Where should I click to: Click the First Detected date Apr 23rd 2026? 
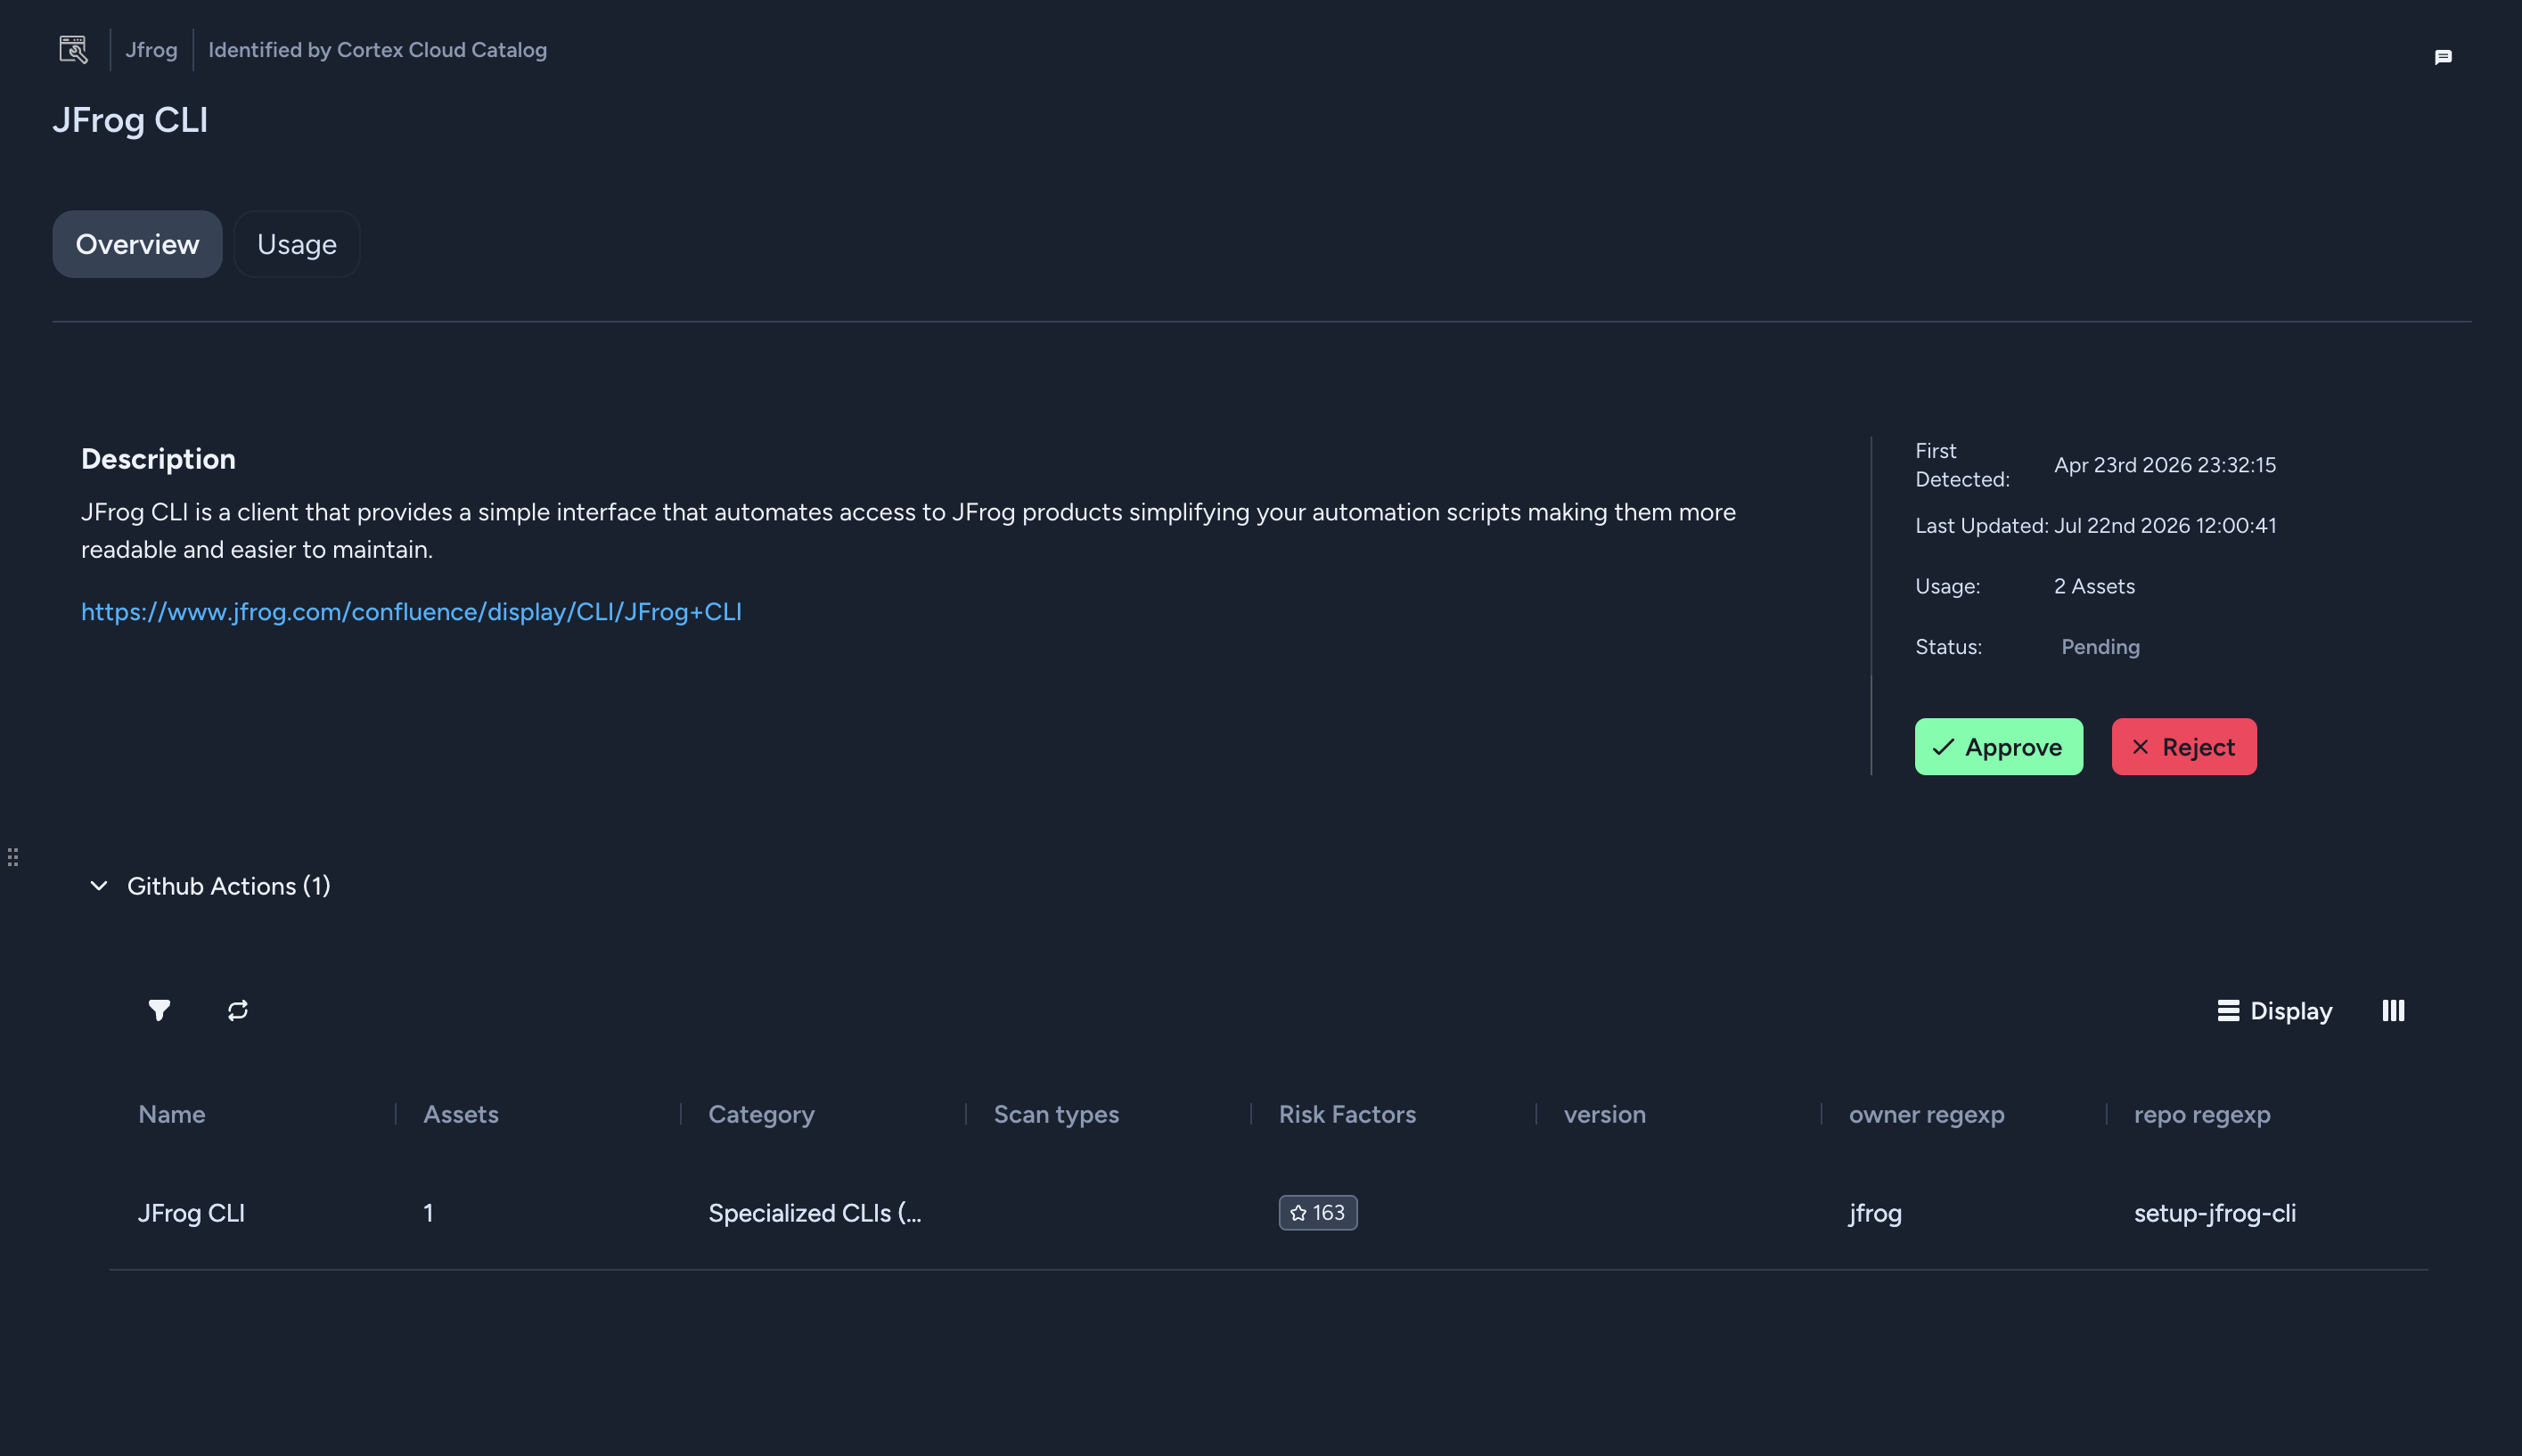tap(2165, 465)
